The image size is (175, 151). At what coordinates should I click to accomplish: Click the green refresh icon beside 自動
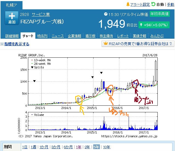tap(153, 4)
